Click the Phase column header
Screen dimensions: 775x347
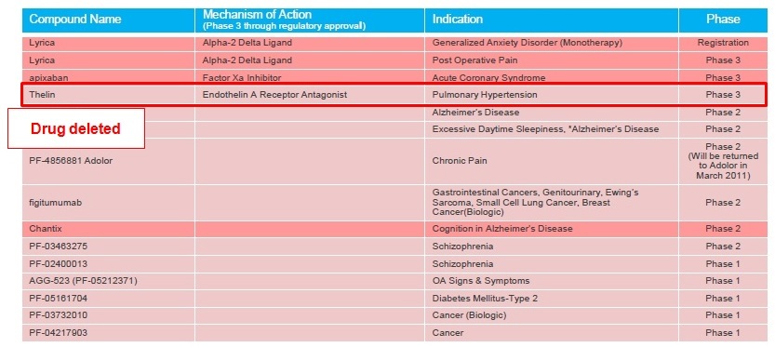point(723,20)
